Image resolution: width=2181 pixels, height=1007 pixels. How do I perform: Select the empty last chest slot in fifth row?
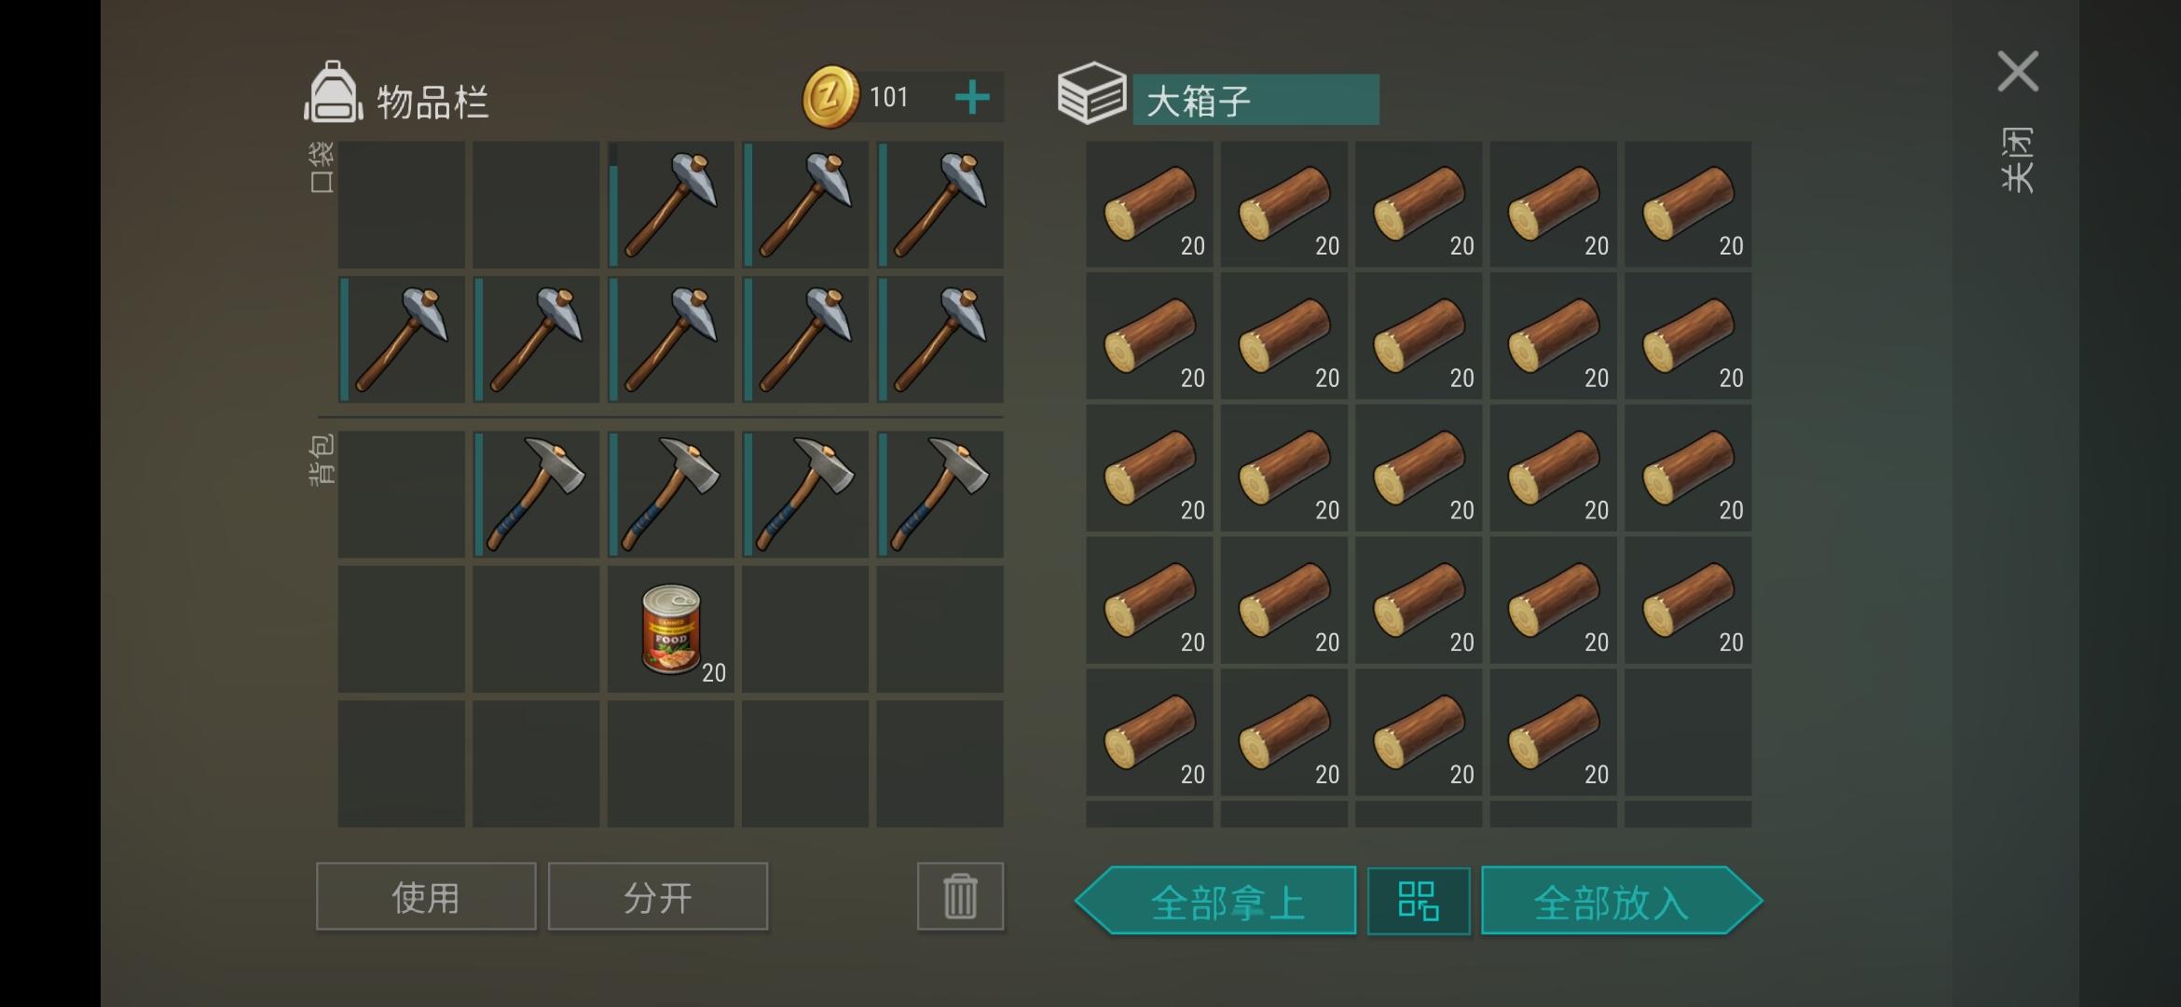click(1688, 732)
